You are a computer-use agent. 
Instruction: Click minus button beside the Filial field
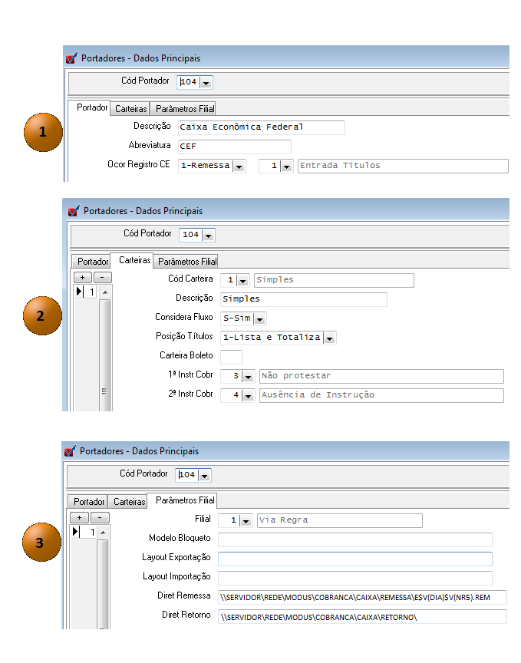pyautogui.click(x=101, y=517)
